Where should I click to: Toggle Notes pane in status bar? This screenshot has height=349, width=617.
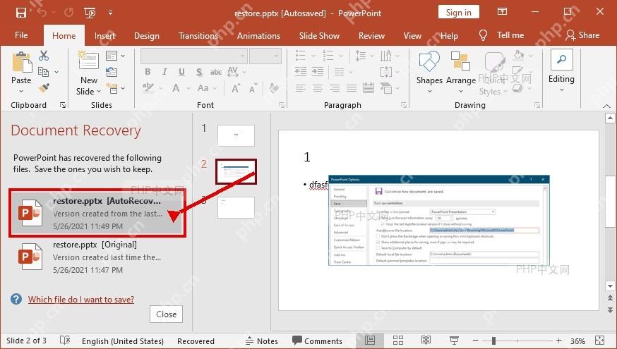click(262, 341)
